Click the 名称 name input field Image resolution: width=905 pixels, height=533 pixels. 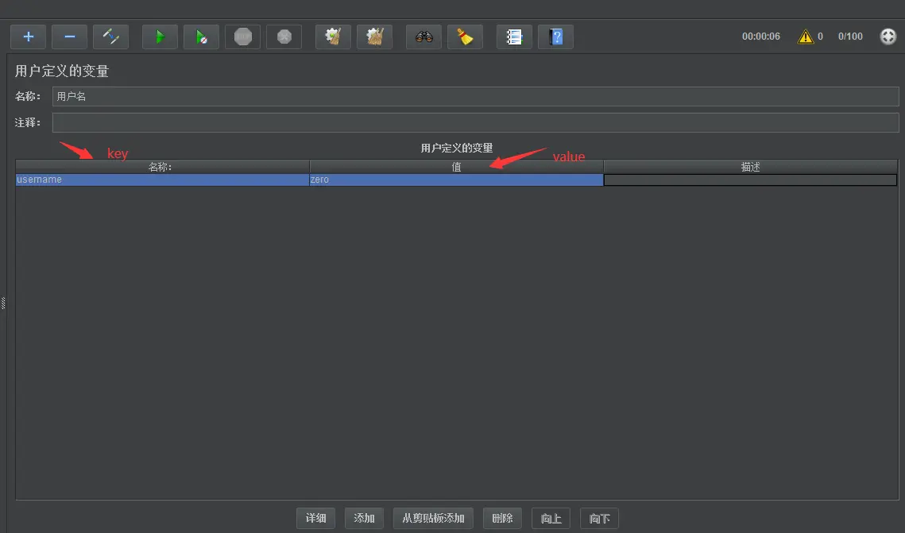(475, 97)
